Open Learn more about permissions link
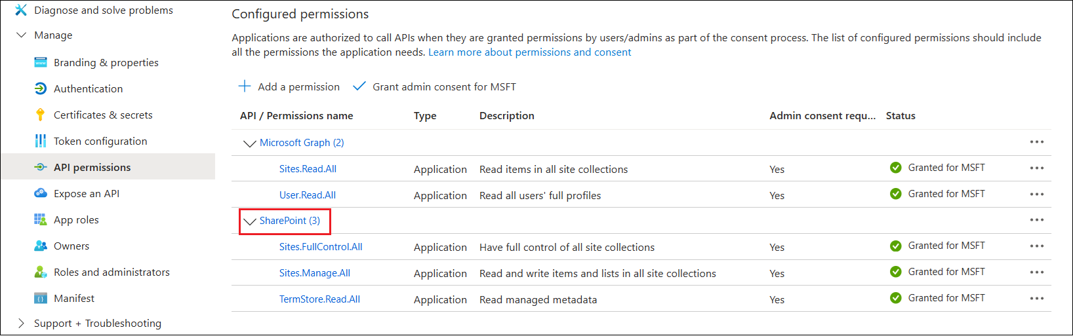The width and height of the screenshot is (1073, 336). 529,52
